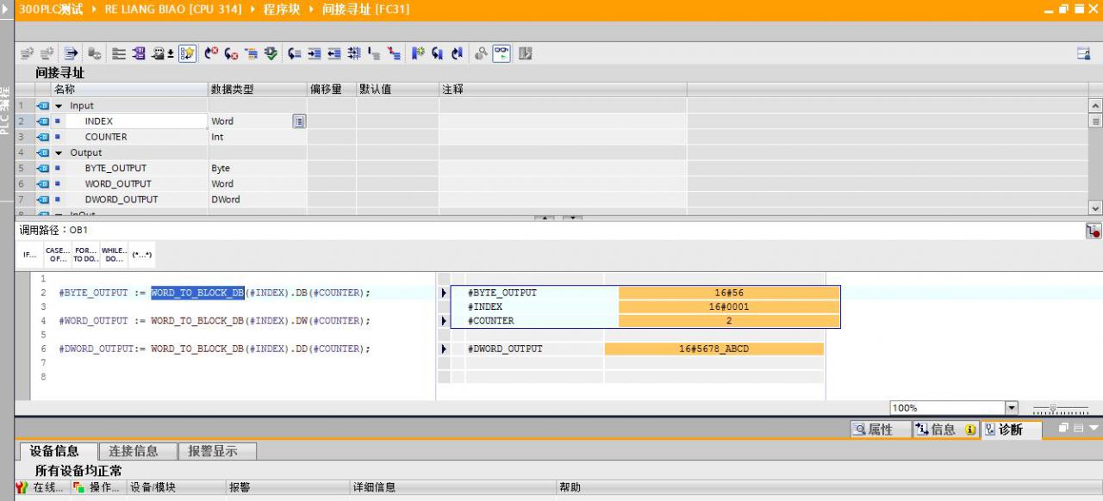Click the Add row toolbar icon

click(x=47, y=53)
